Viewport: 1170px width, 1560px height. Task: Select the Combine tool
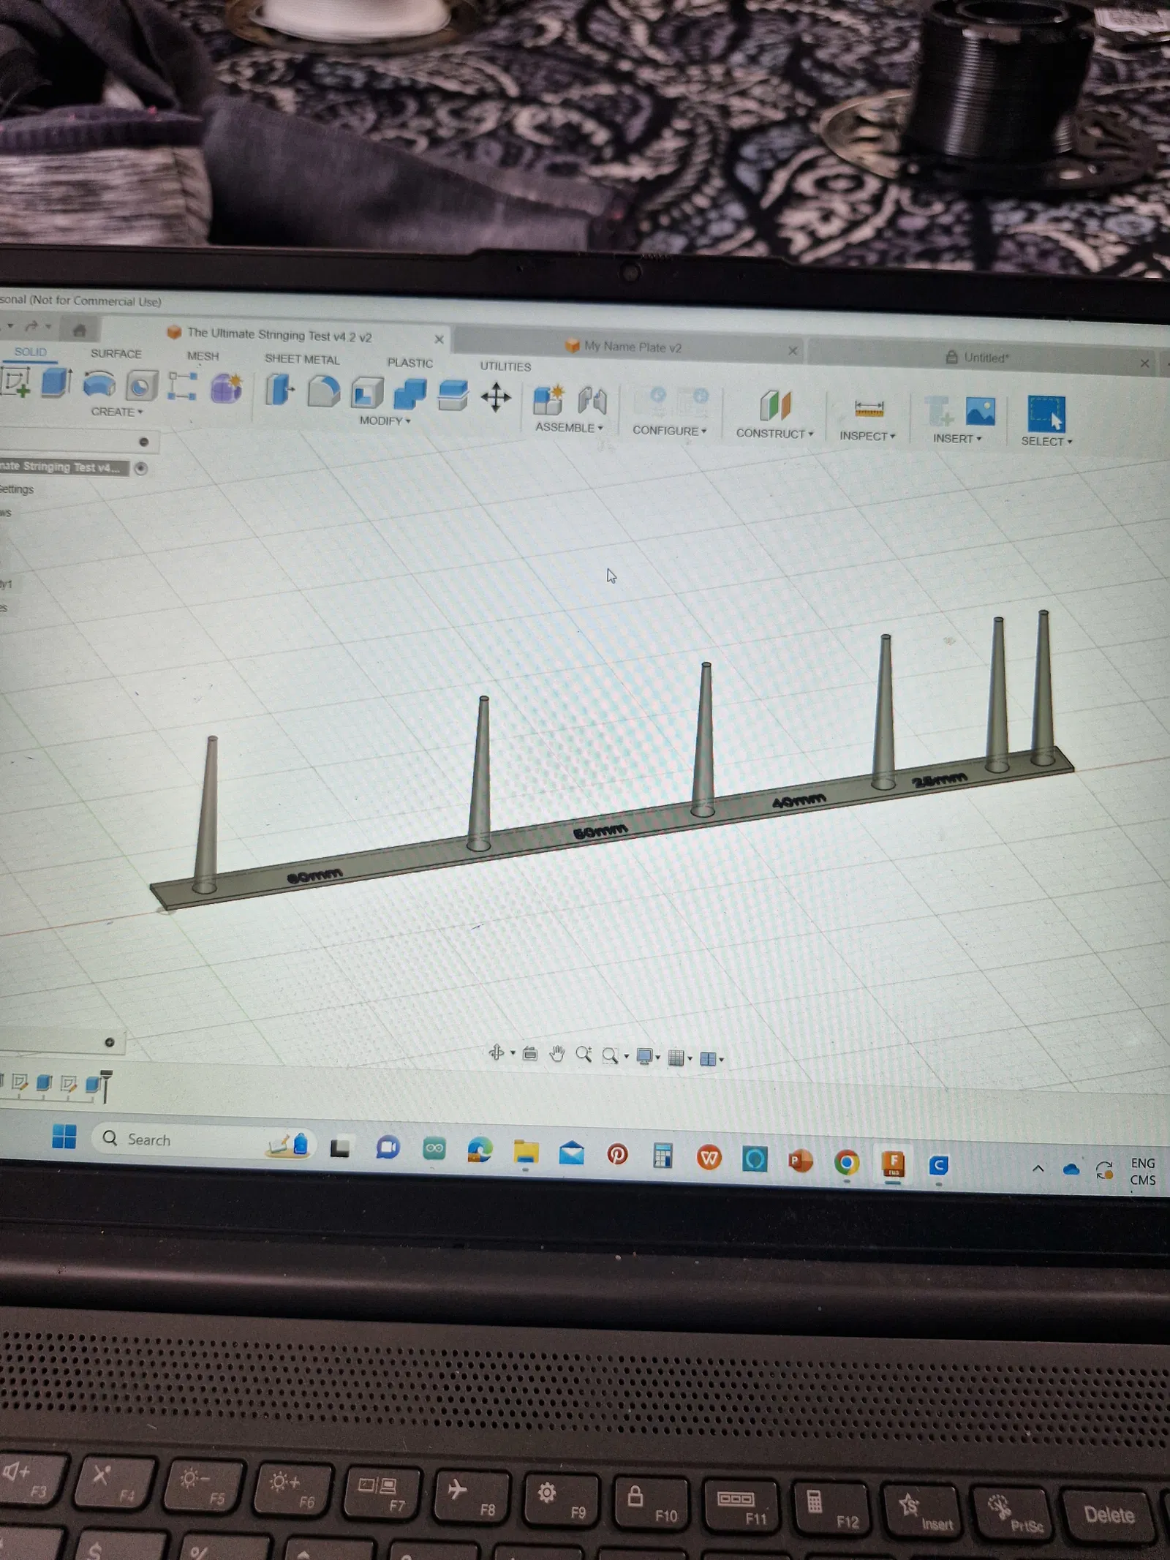pos(410,394)
